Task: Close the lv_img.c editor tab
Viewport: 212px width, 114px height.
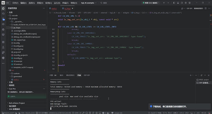Action: pos(73,8)
